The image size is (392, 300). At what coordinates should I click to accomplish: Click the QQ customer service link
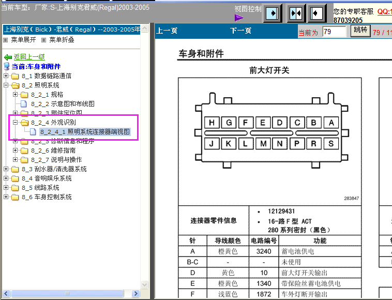tap(384, 11)
